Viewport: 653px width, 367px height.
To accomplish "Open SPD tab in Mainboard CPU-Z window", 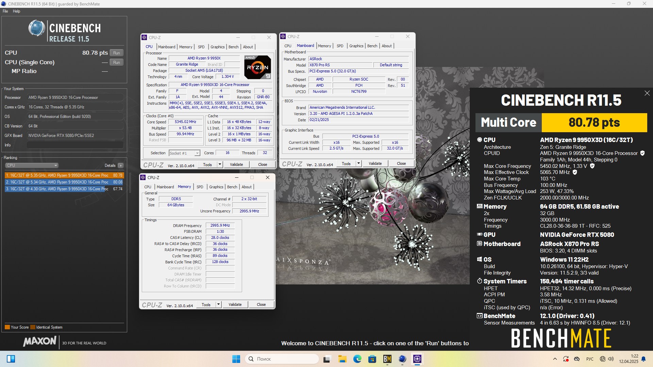I will pyautogui.click(x=340, y=46).
